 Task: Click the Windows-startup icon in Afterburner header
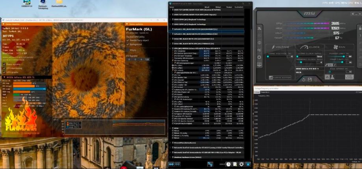[x=353, y=14]
